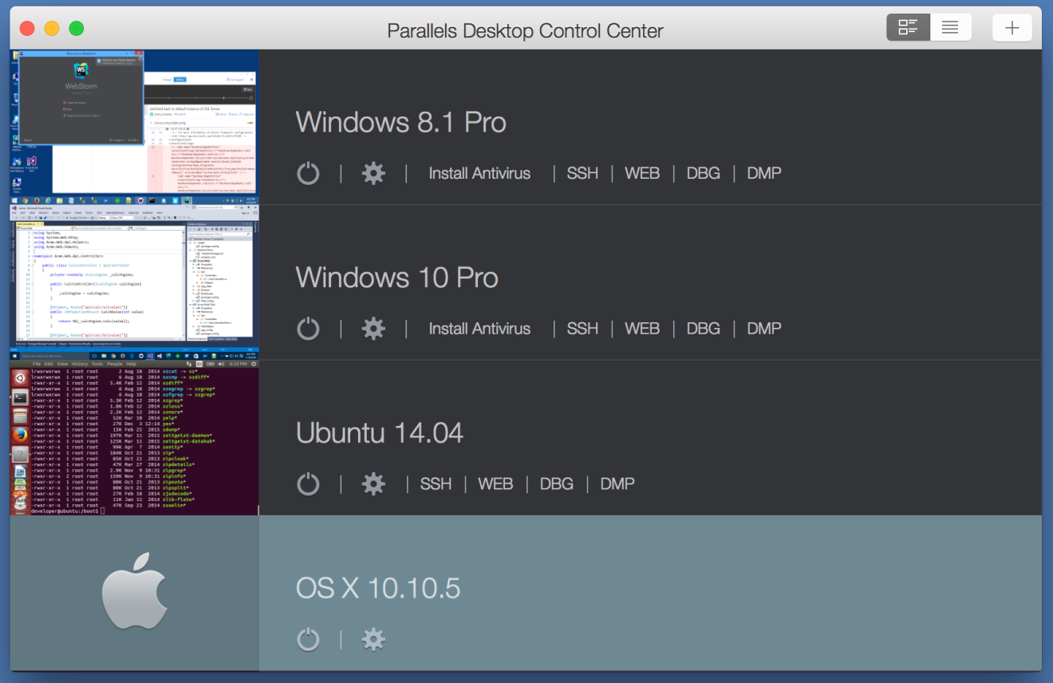Click SSH under Windows 8.1 Pro
Image resolution: width=1053 pixels, height=683 pixels.
tap(582, 173)
